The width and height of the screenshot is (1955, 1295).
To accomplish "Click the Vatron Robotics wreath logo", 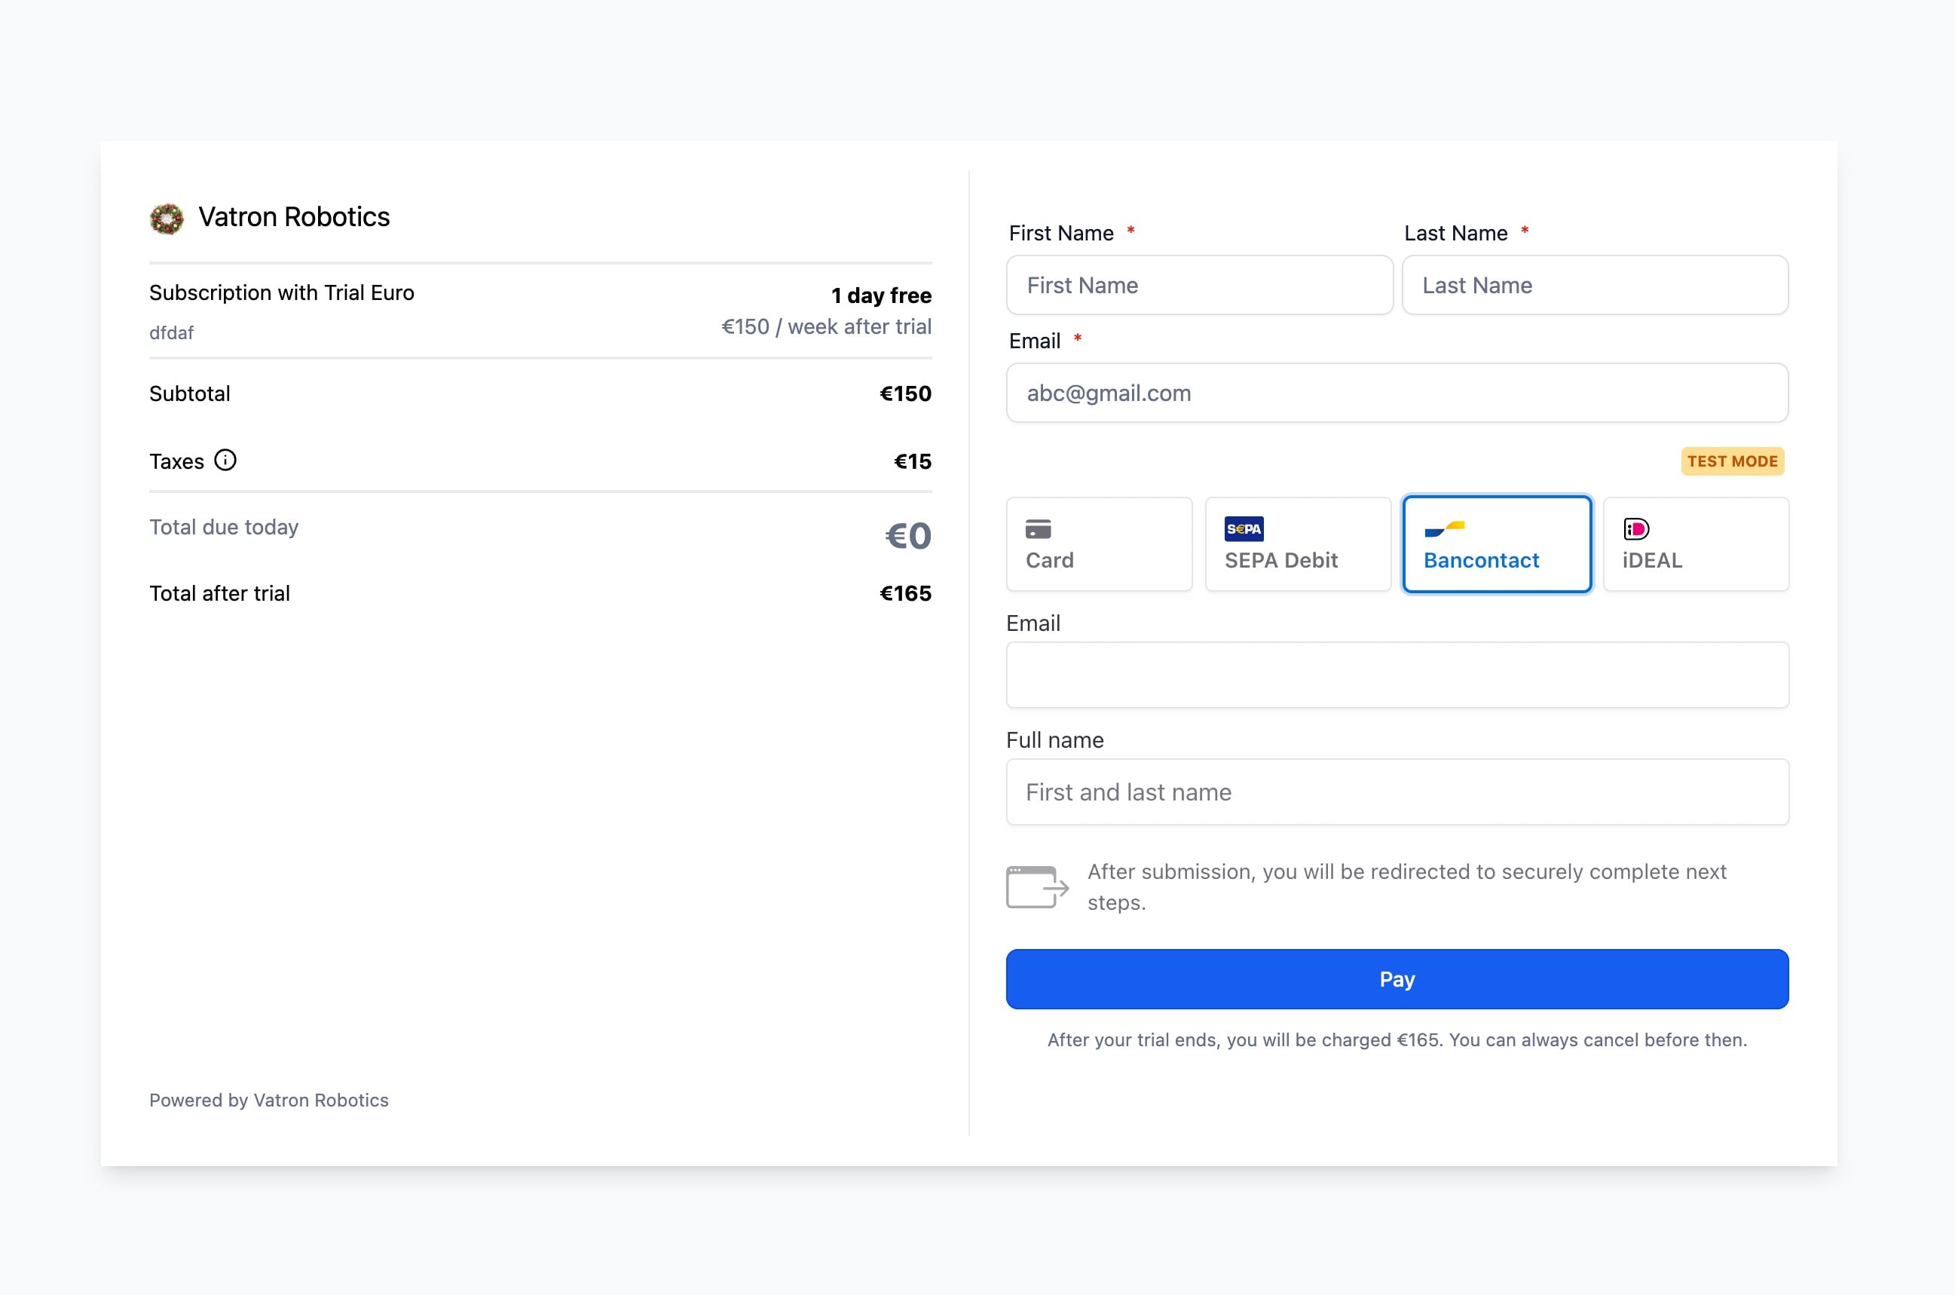I will pyautogui.click(x=167, y=219).
